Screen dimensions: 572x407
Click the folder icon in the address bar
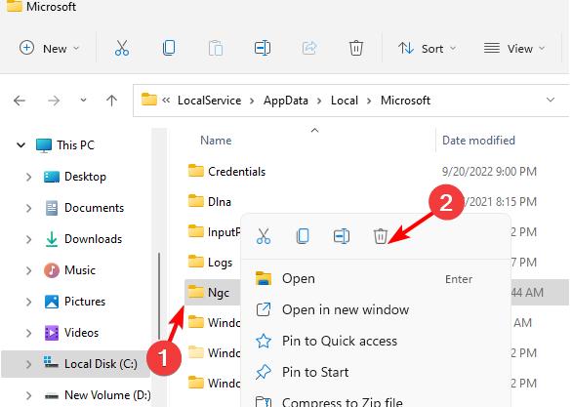(148, 100)
